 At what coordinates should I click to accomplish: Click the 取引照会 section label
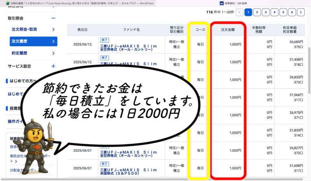16,18
